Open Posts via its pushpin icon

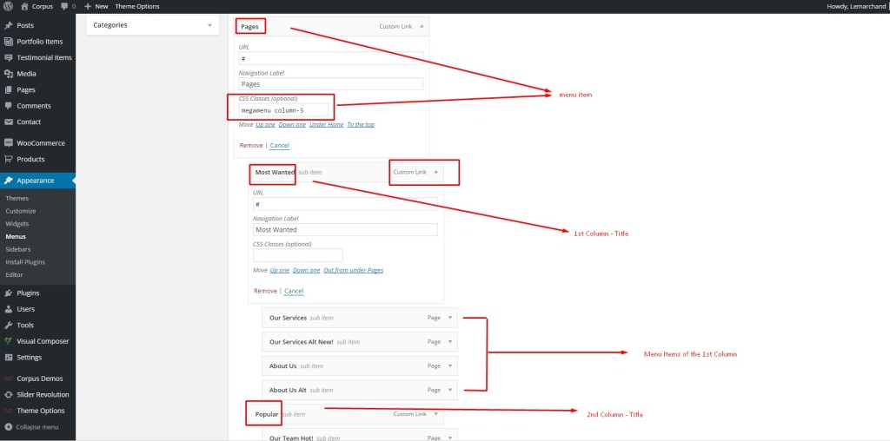tap(8, 25)
